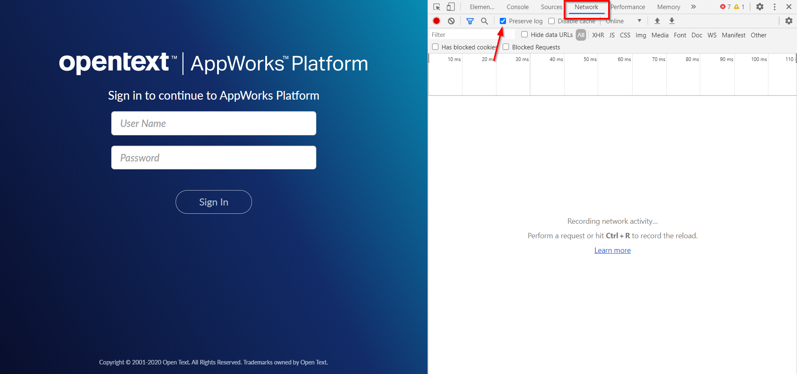Click the inspect element picker icon
Viewport: 797px width, 374px height.
(437, 7)
